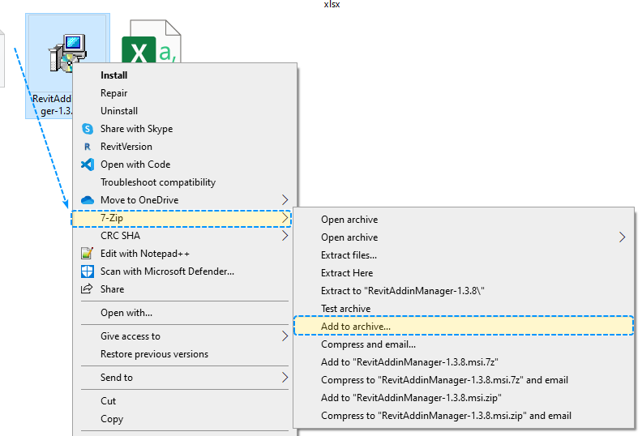Click the Microsoft Defender shield icon
Screen dimensions: 642x436
click(88, 271)
